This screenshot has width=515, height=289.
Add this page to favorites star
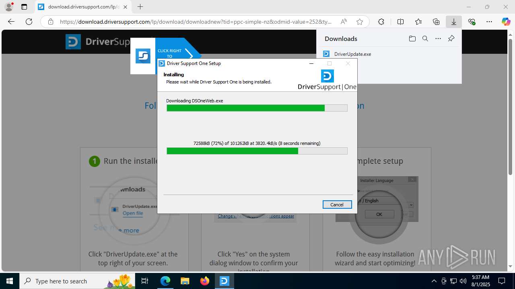360,22
